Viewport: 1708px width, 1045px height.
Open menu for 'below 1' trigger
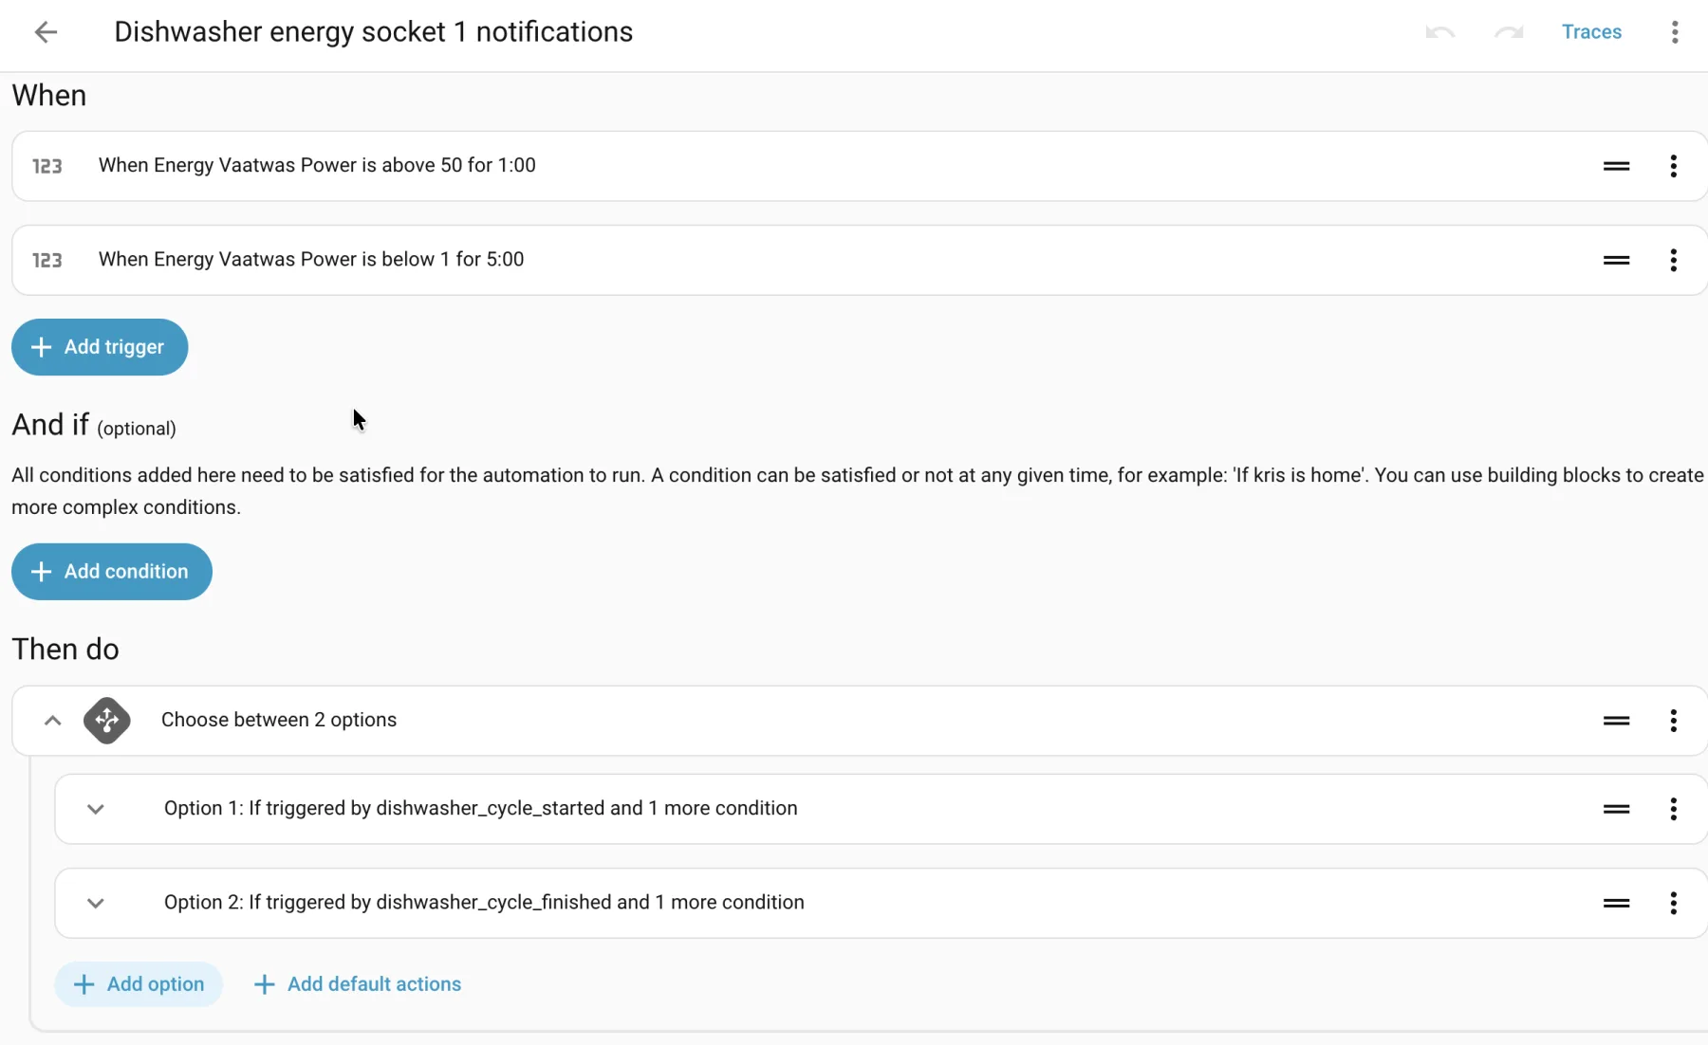pos(1673,260)
